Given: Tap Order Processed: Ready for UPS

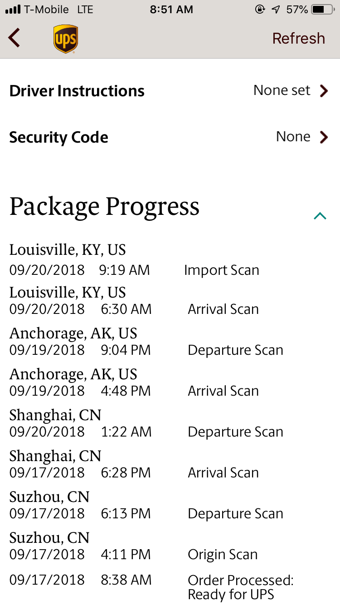Looking at the screenshot, I should pos(241,587).
